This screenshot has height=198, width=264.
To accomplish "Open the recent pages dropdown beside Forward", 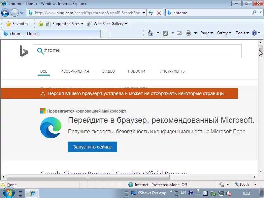I will tap(22, 13).
